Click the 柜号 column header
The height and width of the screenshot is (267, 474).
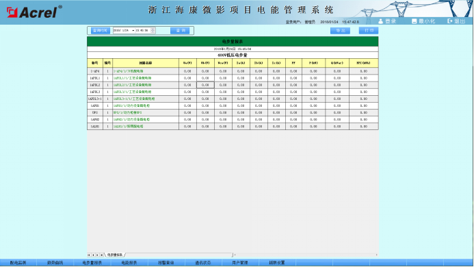click(95, 63)
